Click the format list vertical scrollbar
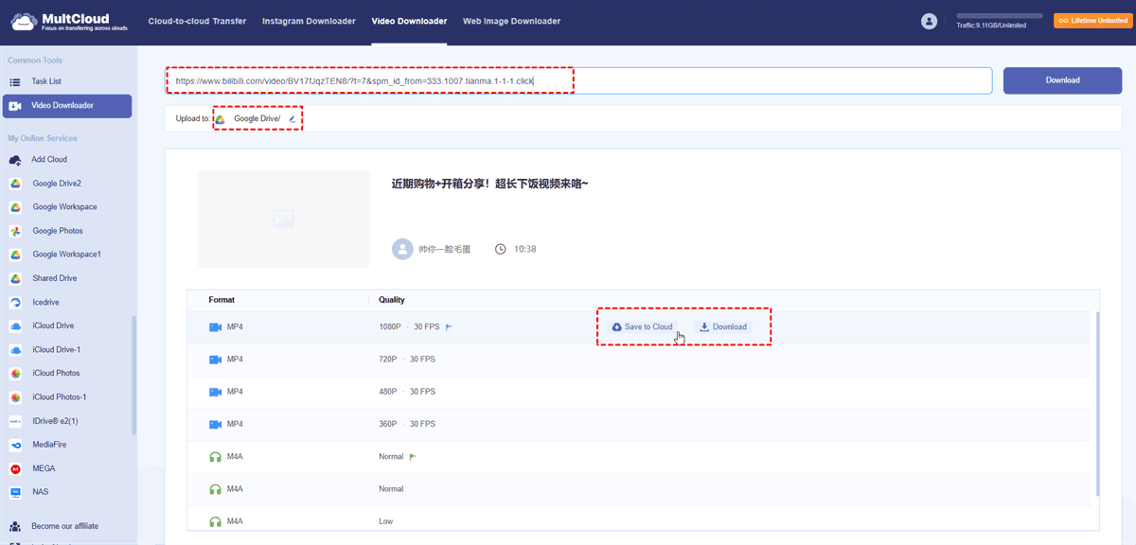This screenshot has height=545, width=1136. (1097, 403)
